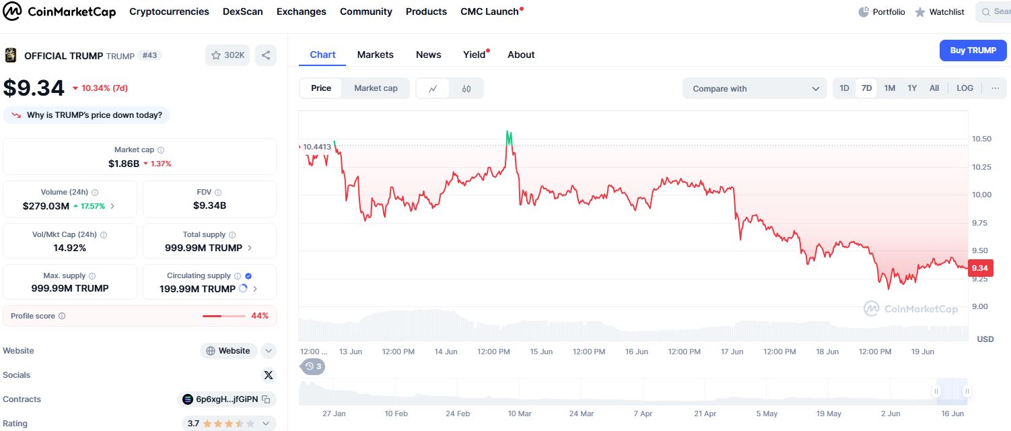Copy the contract address with copy icon
1011x431 pixels.
[266, 399]
